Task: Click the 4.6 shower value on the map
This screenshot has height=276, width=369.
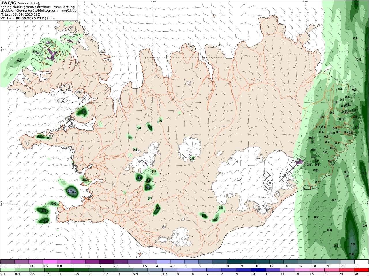Action: click(x=148, y=187)
